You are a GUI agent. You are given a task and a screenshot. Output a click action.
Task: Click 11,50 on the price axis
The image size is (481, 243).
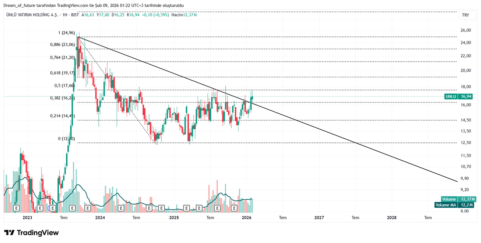click(466, 155)
